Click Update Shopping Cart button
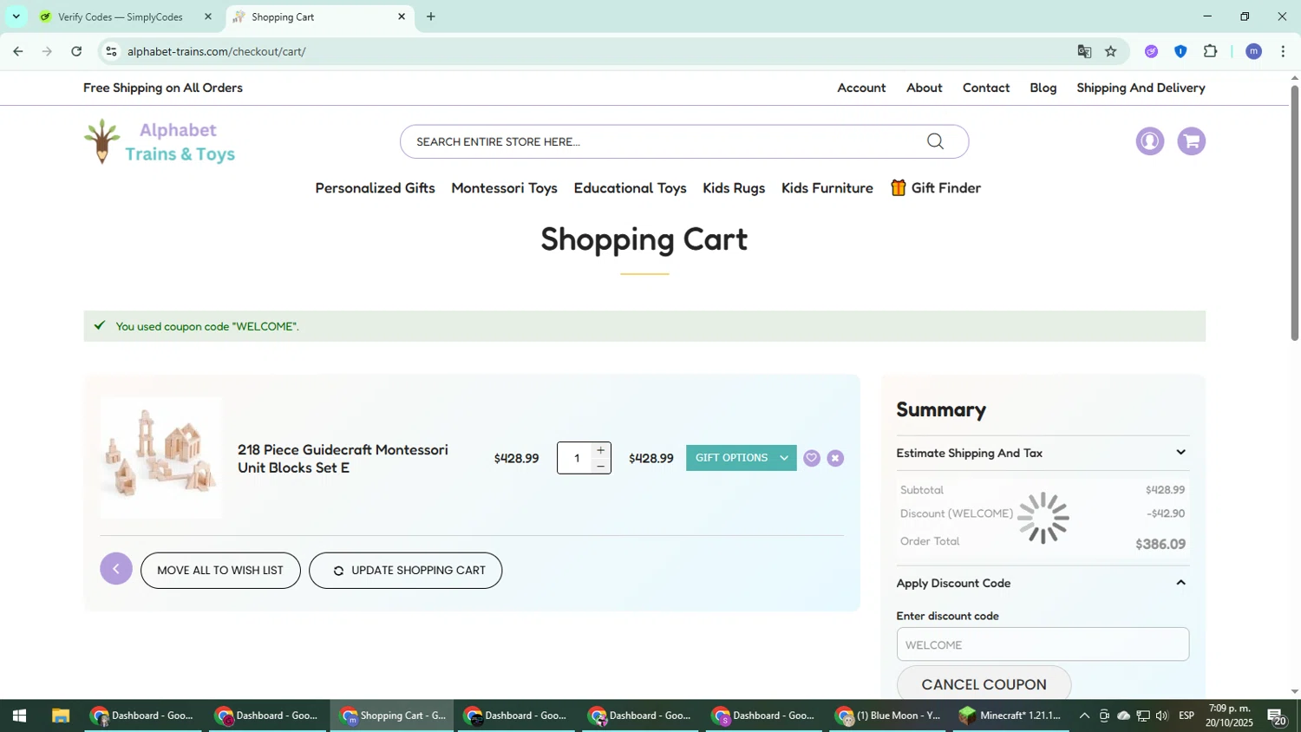This screenshot has width=1301, height=732. pyautogui.click(x=405, y=571)
